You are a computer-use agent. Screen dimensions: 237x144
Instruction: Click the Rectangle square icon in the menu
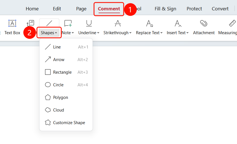(x=48, y=72)
